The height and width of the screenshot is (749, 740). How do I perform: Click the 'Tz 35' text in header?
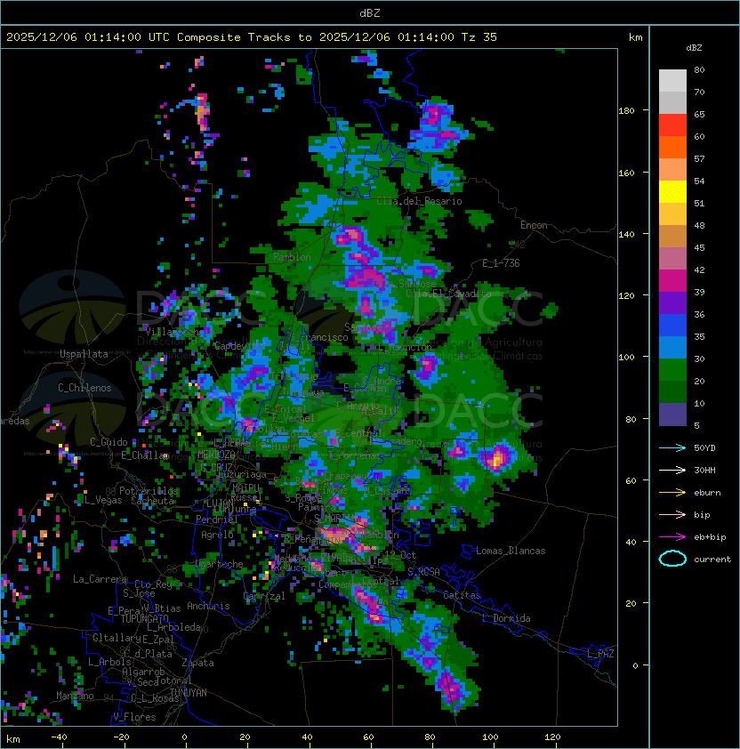coord(479,37)
